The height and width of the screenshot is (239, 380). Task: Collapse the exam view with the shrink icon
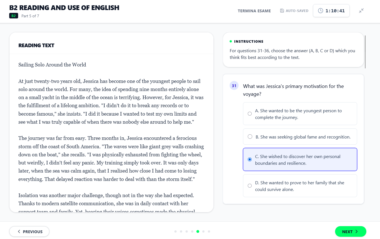(361, 11)
